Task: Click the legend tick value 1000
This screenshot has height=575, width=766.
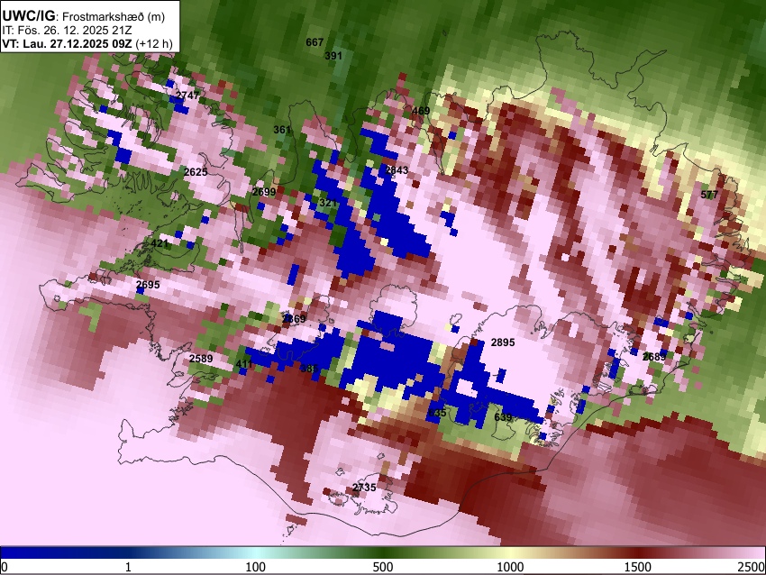Action: coord(510,567)
